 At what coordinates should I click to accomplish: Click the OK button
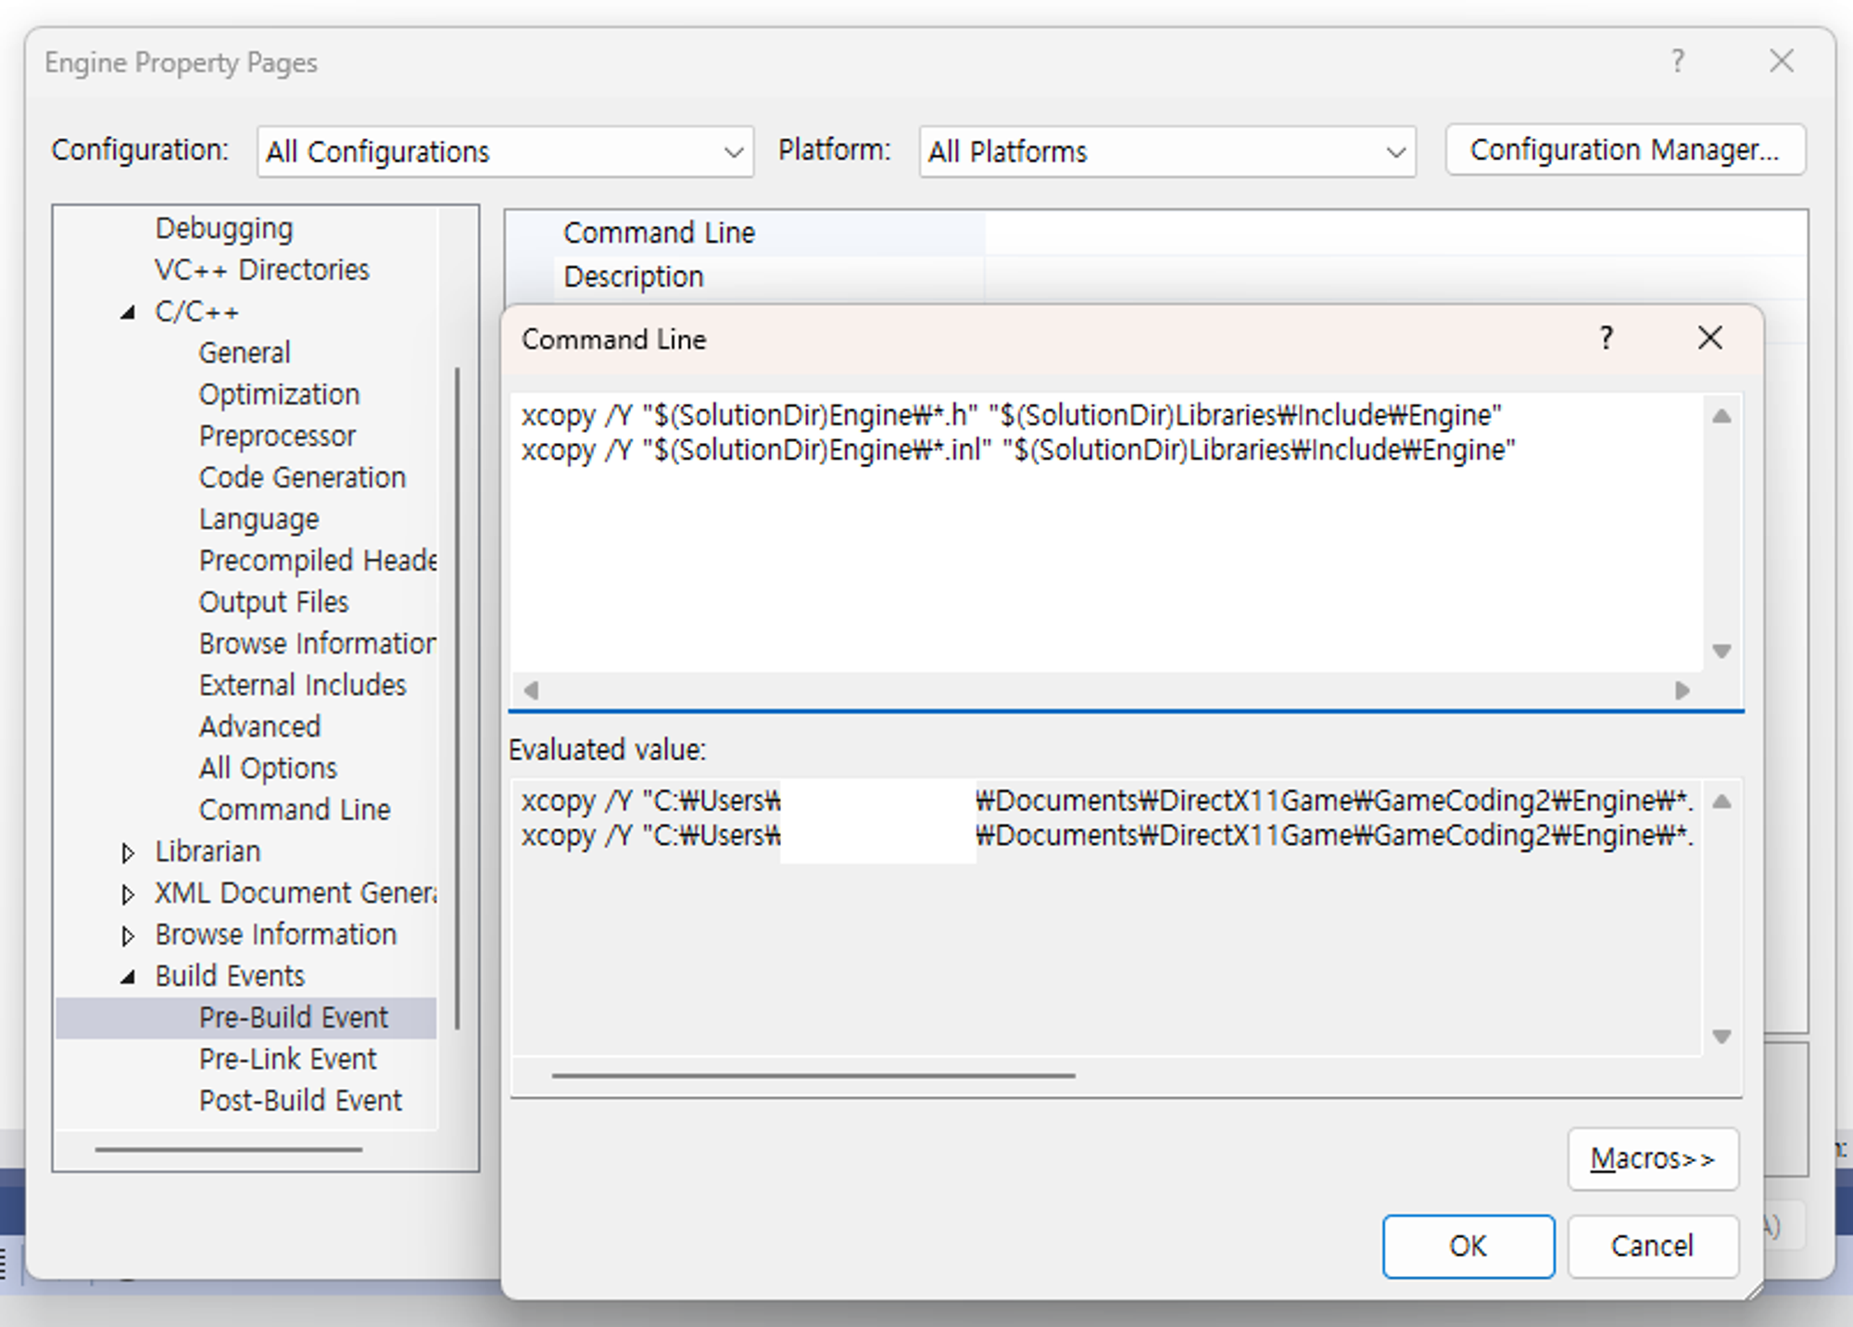[1468, 1246]
